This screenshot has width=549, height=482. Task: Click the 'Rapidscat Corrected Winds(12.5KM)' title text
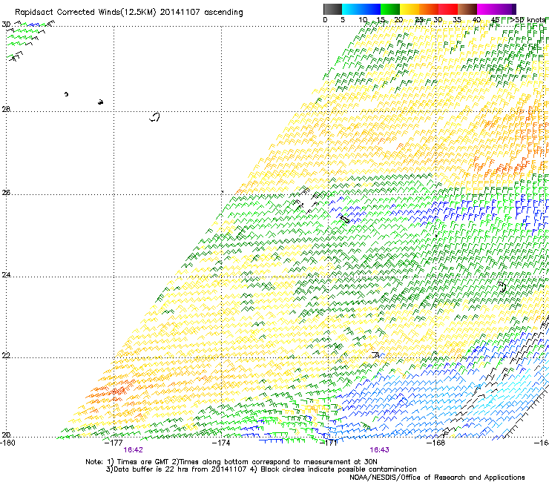(x=85, y=13)
